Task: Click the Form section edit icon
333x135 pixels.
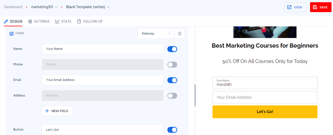Action: point(11,34)
